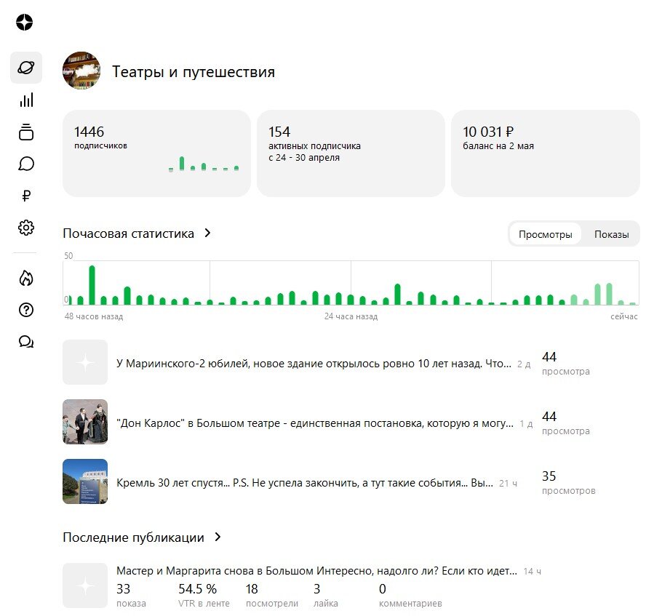Open the 10 031 ₽ balance card
Screen dimensions: 646x616
(545, 153)
